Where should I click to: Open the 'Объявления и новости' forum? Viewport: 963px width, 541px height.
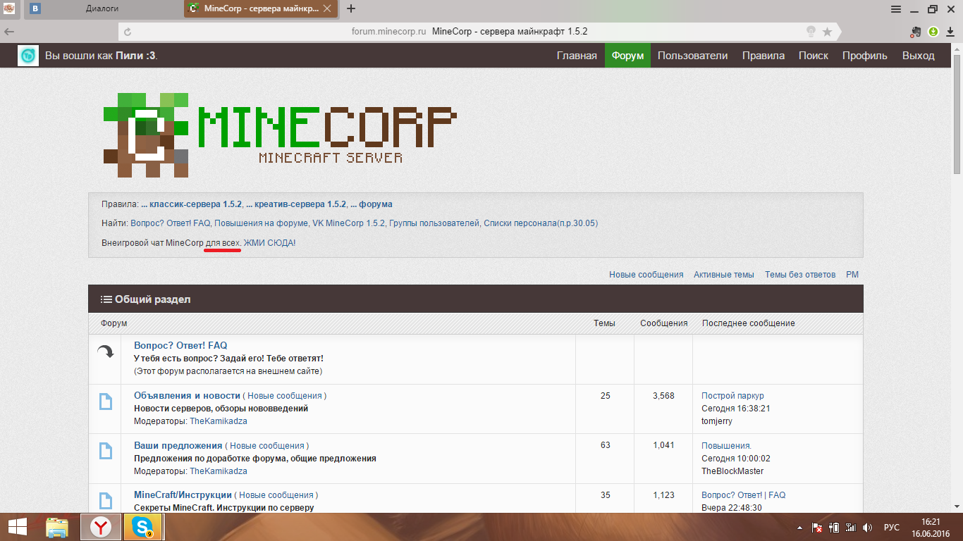click(187, 396)
